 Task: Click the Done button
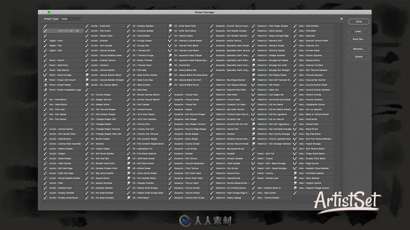coord(359,22)
